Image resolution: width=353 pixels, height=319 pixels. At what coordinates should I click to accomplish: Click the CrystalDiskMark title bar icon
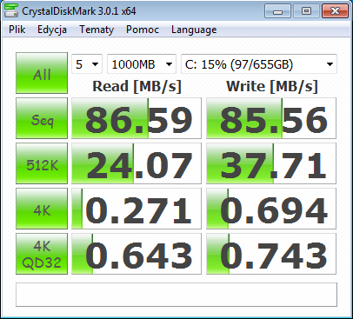11,11
